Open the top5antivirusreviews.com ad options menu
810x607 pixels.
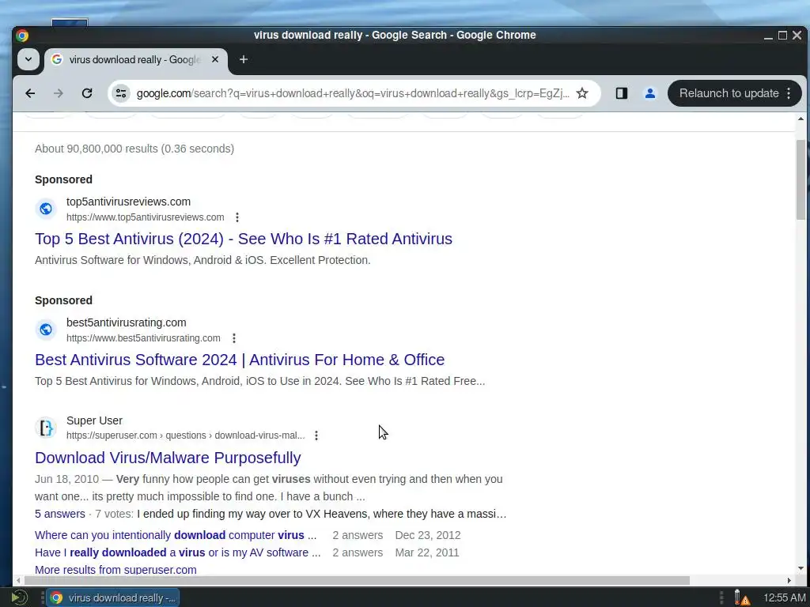coord(237,217)
